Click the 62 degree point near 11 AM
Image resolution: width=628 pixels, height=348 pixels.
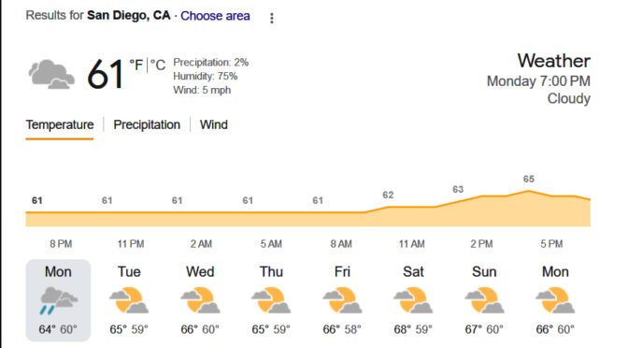388,196
